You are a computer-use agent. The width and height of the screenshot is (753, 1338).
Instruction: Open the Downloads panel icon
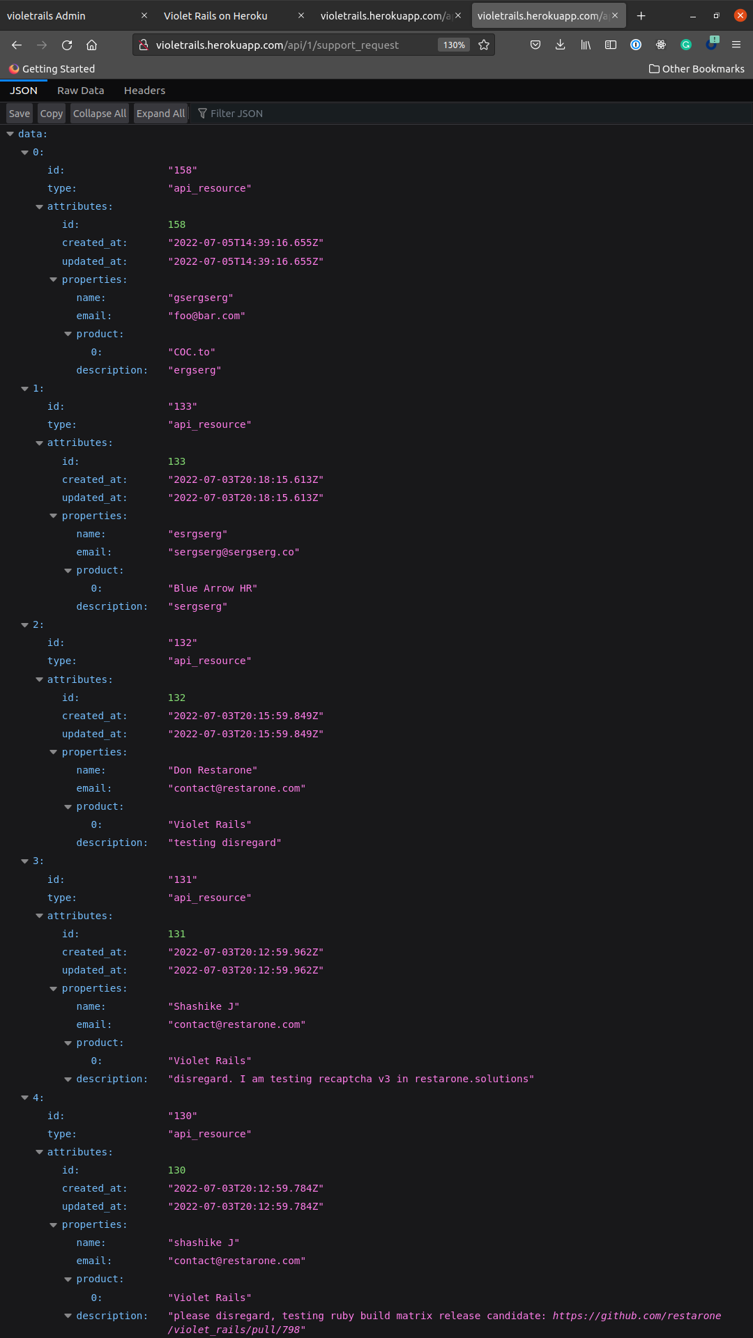point(560,44)
